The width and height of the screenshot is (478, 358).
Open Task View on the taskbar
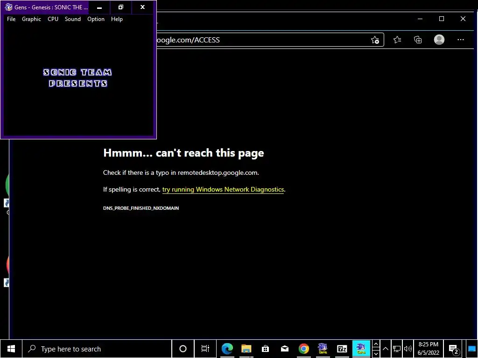(205, 349)
